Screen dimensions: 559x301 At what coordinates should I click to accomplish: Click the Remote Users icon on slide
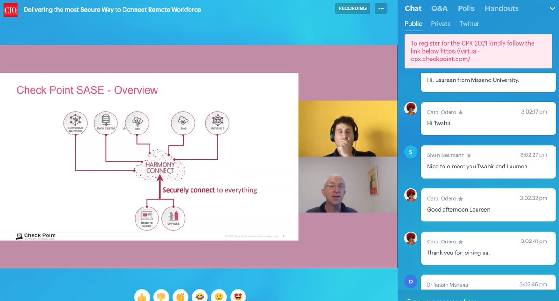[x=147, y=219]
